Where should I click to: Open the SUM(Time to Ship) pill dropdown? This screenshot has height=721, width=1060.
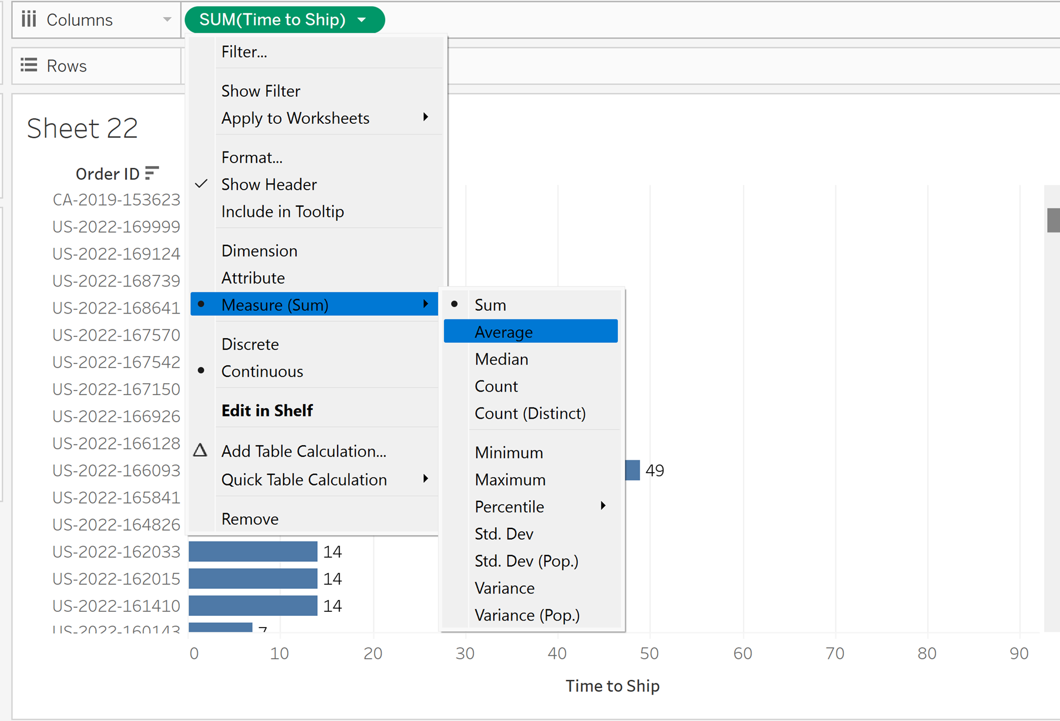[362, 20]
